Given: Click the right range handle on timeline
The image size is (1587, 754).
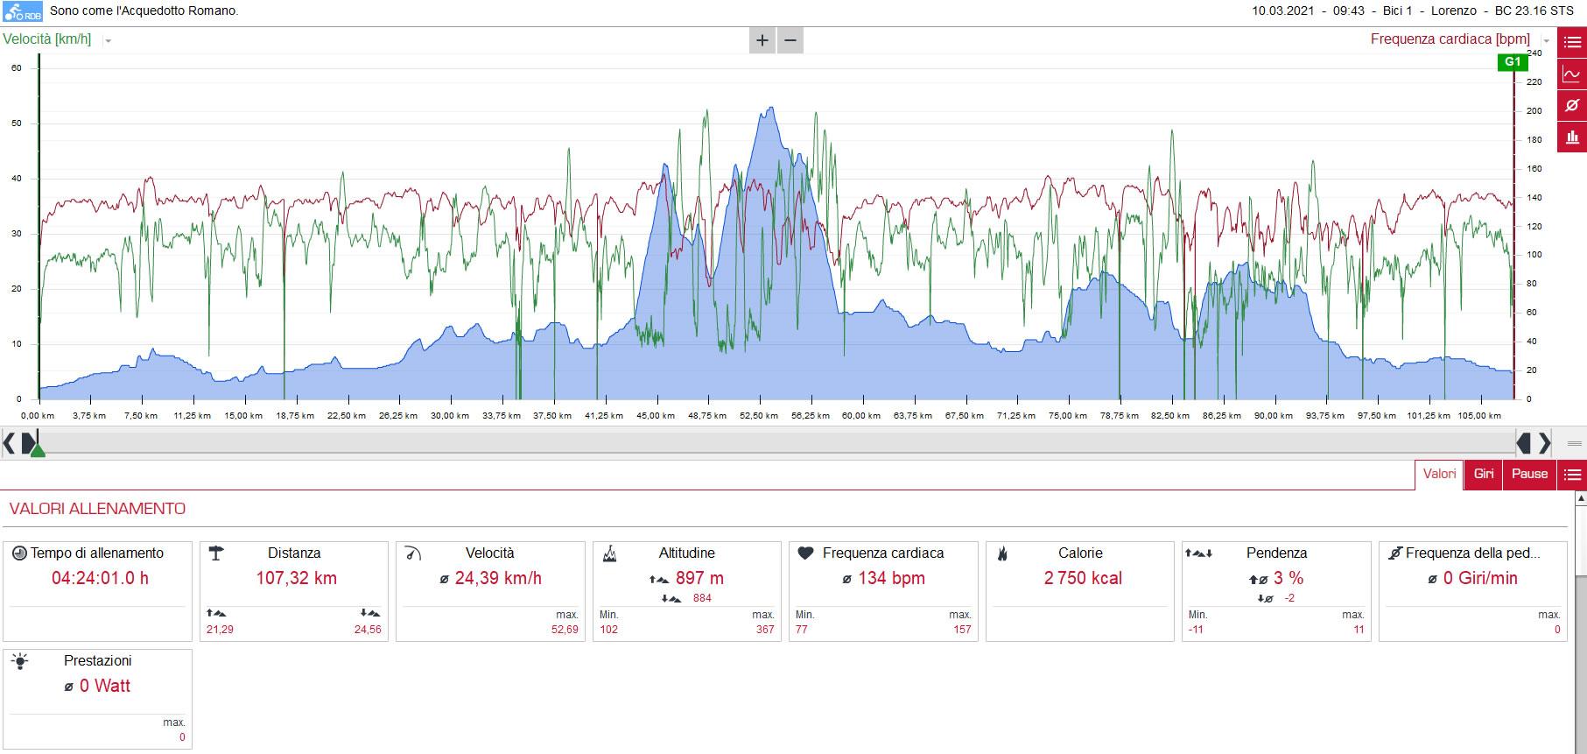Looking at the screenshot, I should click(x=1523, y=443).
